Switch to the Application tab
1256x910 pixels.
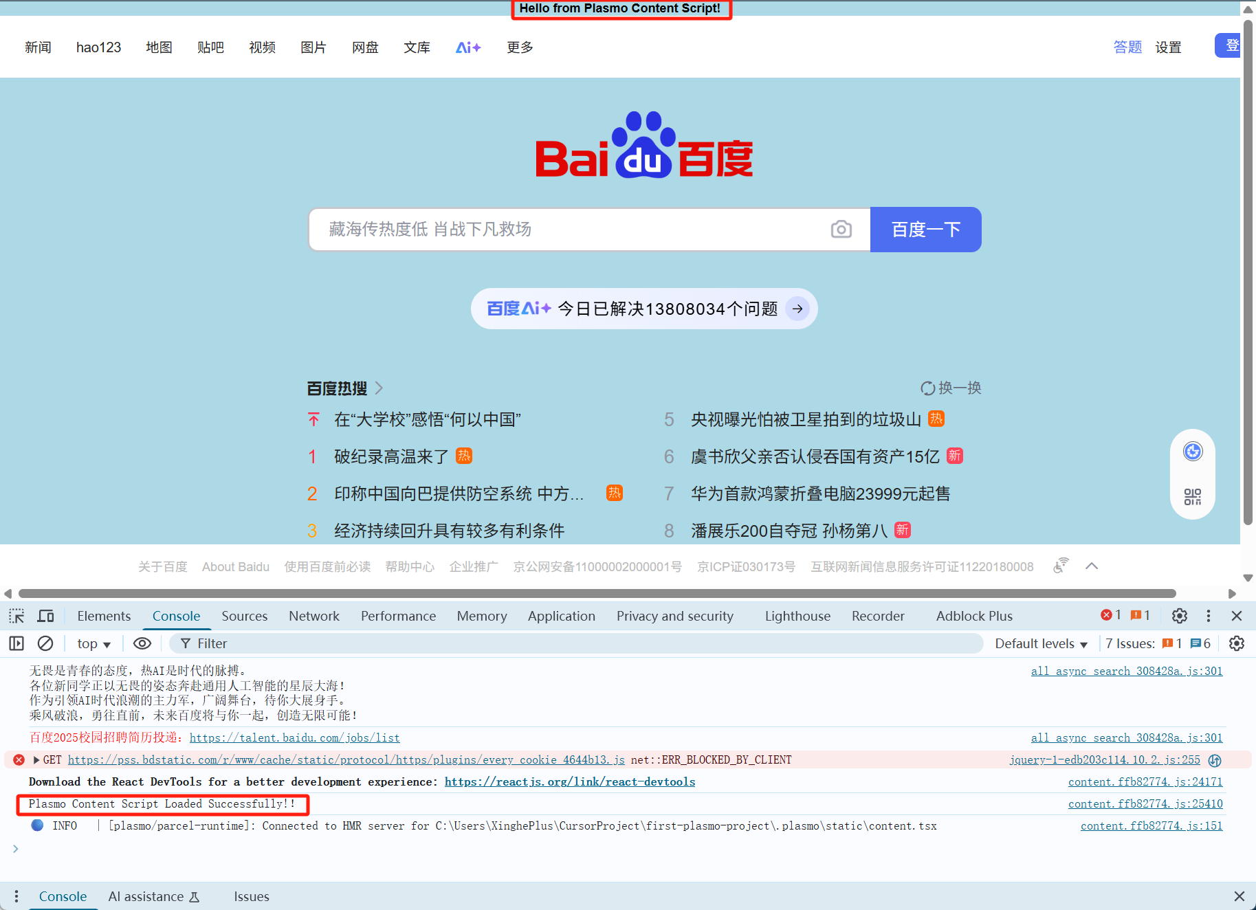[562, 616]
